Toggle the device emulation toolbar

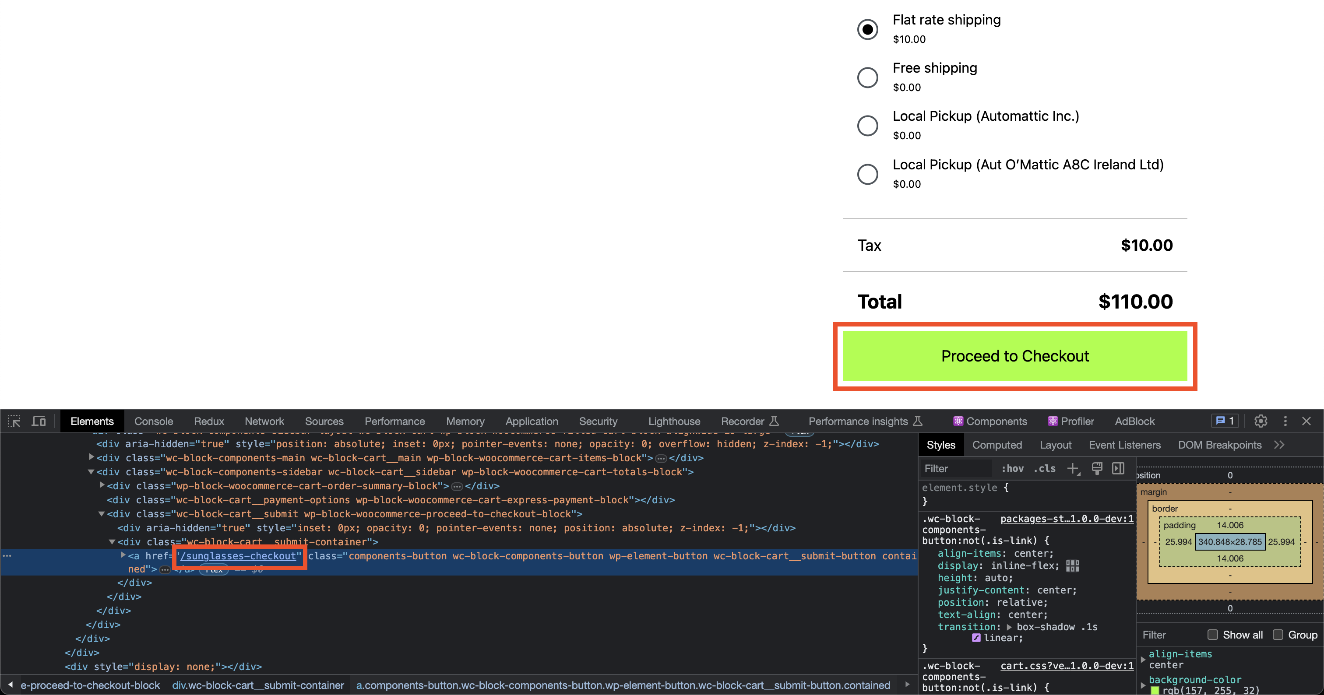pyautogui.click(x=38, y=421)
